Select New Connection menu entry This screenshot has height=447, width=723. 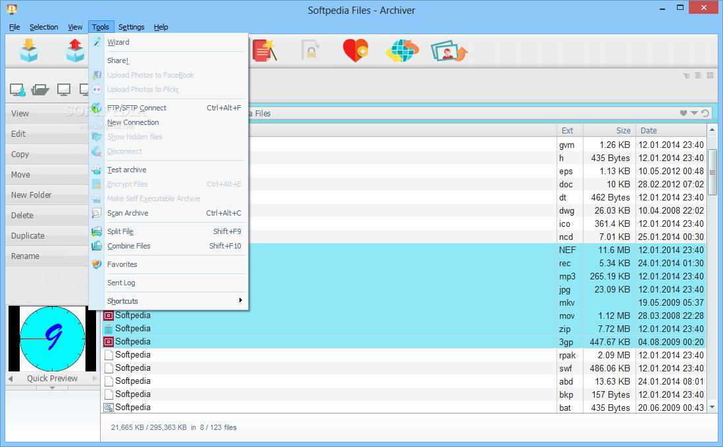(x=169, y=122)
